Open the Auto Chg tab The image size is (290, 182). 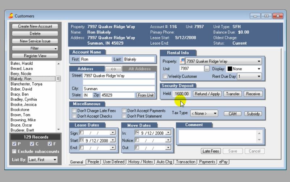(x=164, y=162)
